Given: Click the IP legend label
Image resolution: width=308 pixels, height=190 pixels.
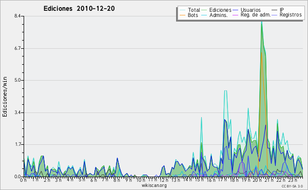Looking at the screenshot, I should 282,10.
